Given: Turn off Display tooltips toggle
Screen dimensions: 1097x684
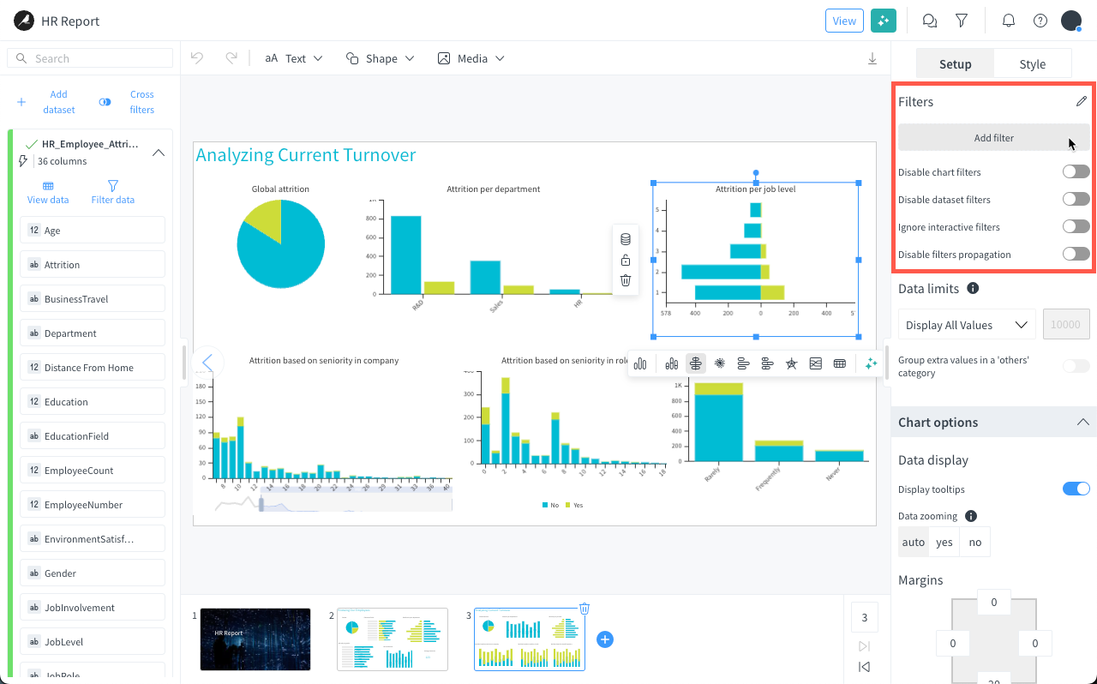Looking at the screenshot, I should 1076,489.
